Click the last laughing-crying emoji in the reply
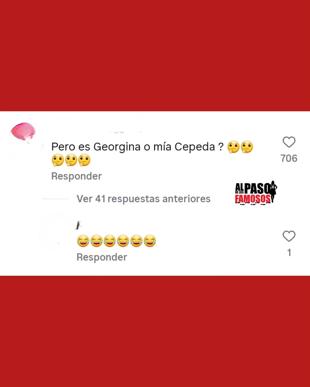 (150, 241)
